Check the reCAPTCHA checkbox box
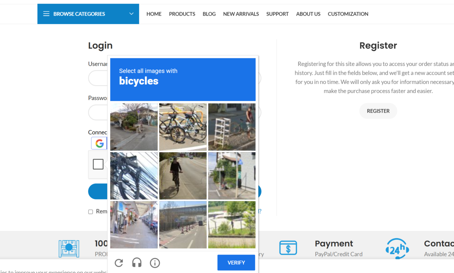 (98, 164)
